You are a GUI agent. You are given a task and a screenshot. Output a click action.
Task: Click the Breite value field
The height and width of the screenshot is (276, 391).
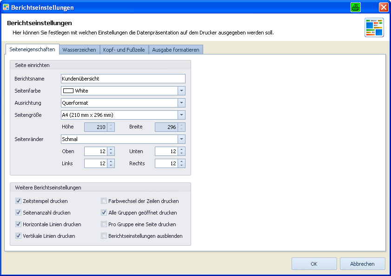click(166, 127)
